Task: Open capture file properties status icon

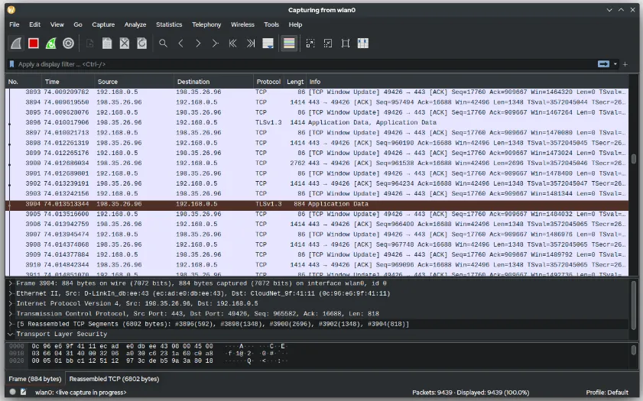Action: [x=24, y=392]
